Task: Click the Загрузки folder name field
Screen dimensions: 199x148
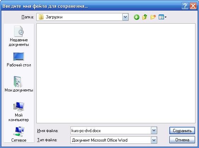Action: click(80, 17)
